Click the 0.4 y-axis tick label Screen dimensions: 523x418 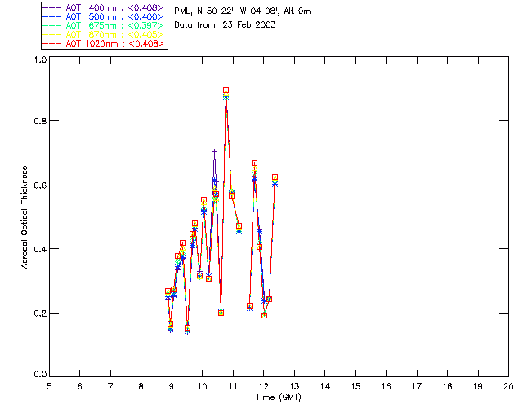40,249
